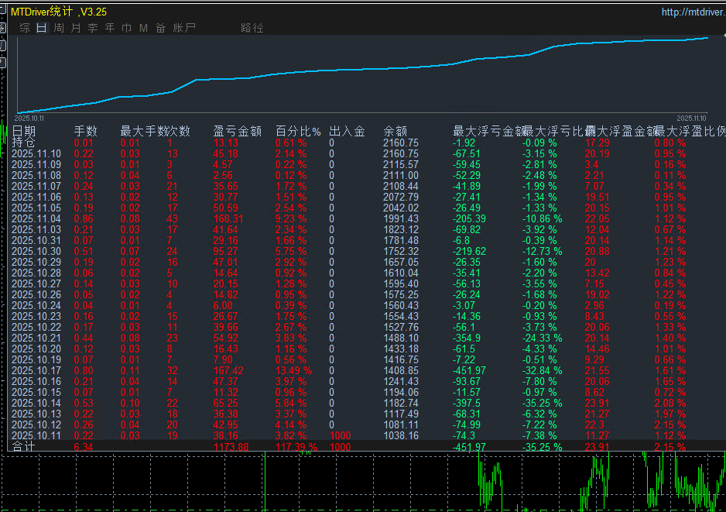Open the http://mtdriver website link
Screen dimensions: 726x512
(x=693, y=12)
